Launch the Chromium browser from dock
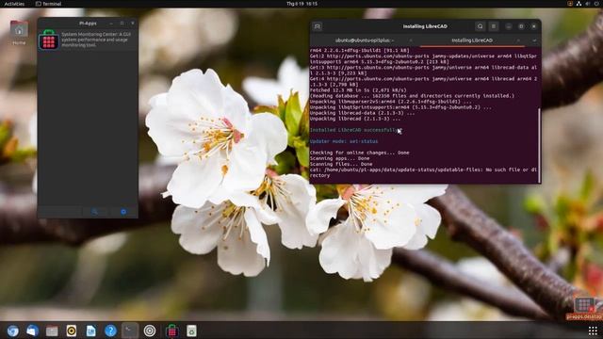603x339 pixels. point(12,331)
